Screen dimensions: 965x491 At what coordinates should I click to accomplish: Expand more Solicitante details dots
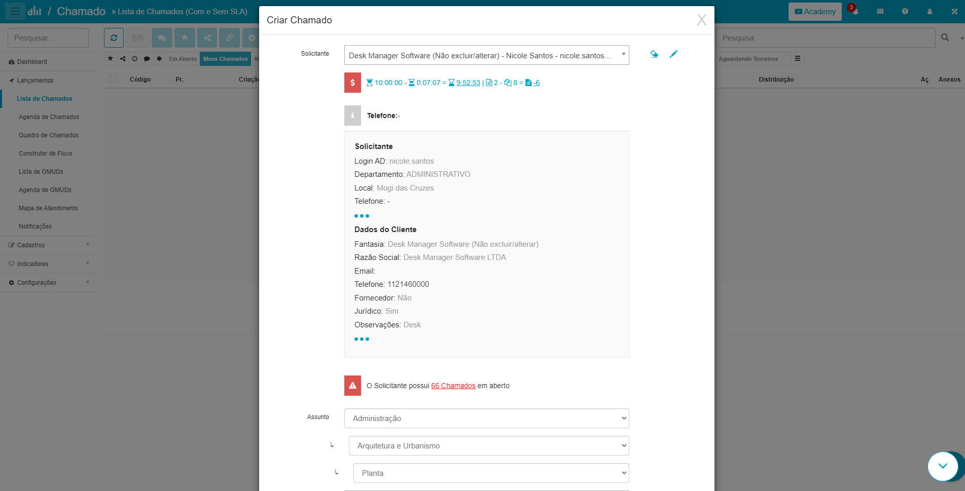(362, 216)
